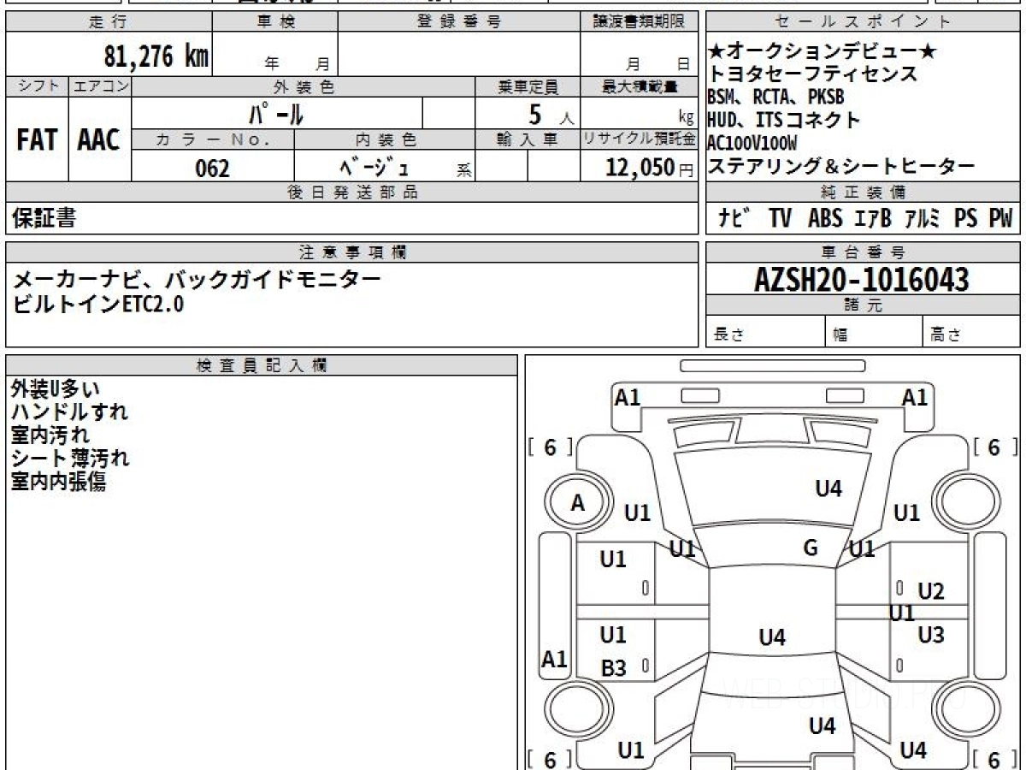Select the ハンドルすれ inspector note
This screenshot has height=770, width=1026.
(69, 412)
